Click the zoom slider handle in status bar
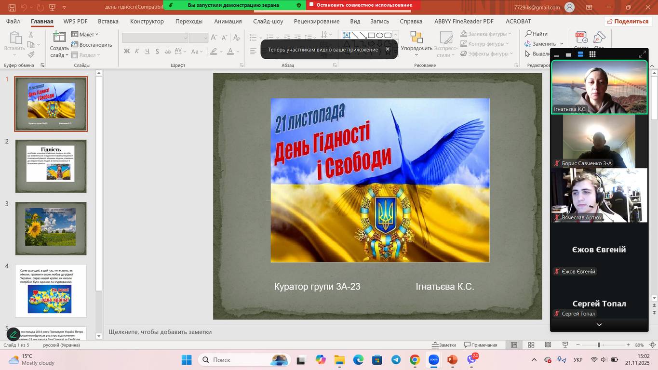Screen dimensions: 658x370 click(x=599, y=345)
